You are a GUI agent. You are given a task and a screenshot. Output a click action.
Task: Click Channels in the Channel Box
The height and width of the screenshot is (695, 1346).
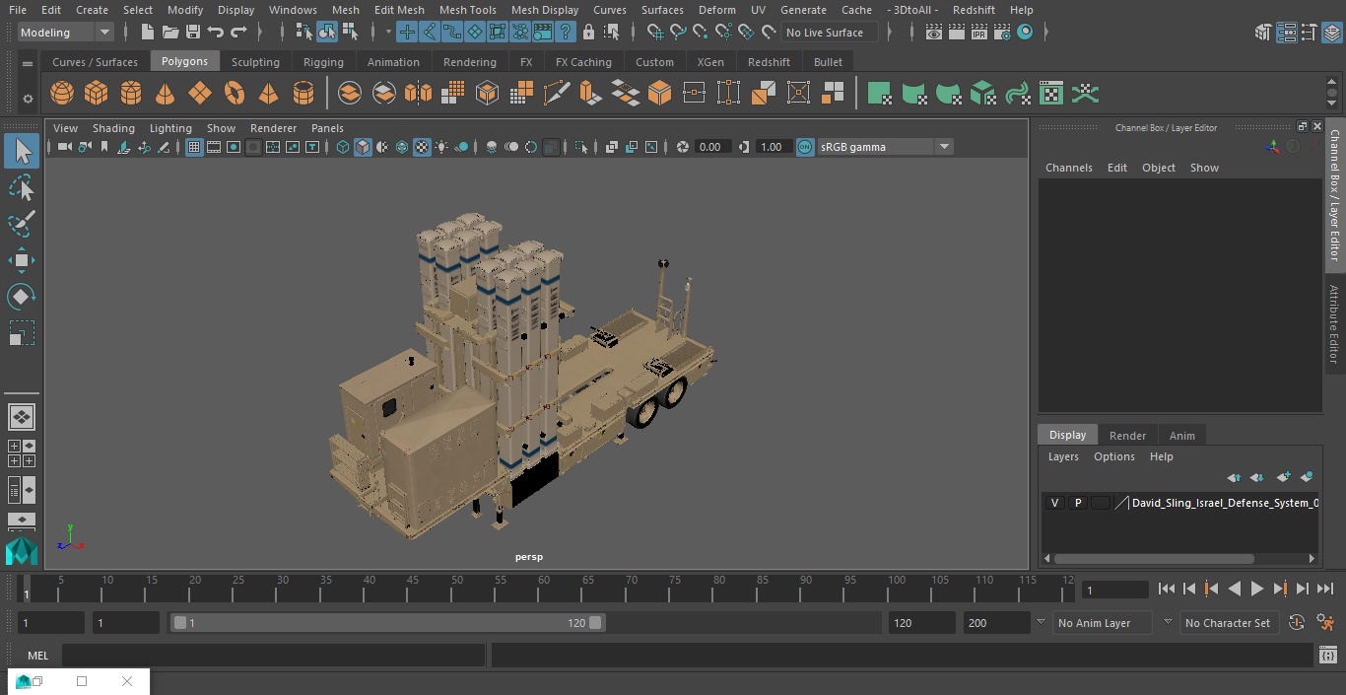click(x=1069, y=168)
